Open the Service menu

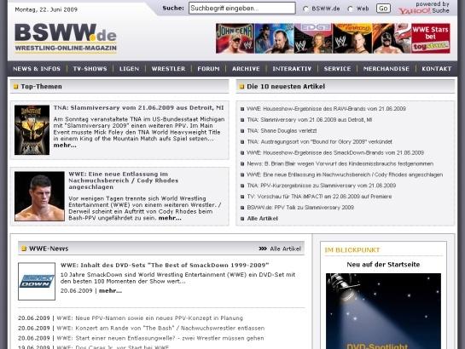[x=337, y=69]
